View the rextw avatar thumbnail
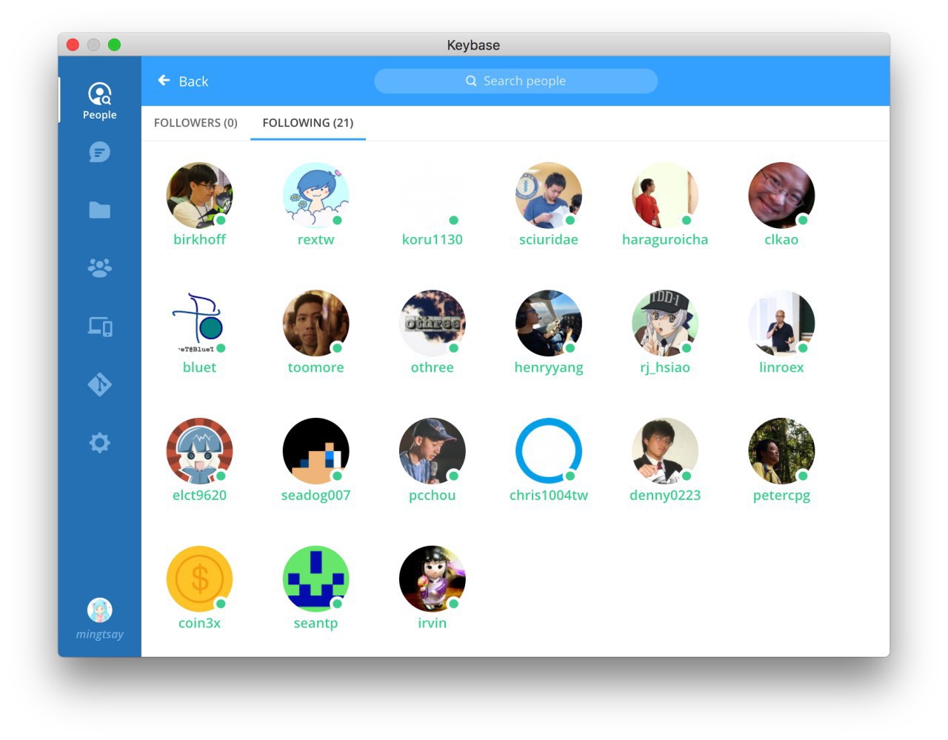948x740 pixels. tap(316, 196)
